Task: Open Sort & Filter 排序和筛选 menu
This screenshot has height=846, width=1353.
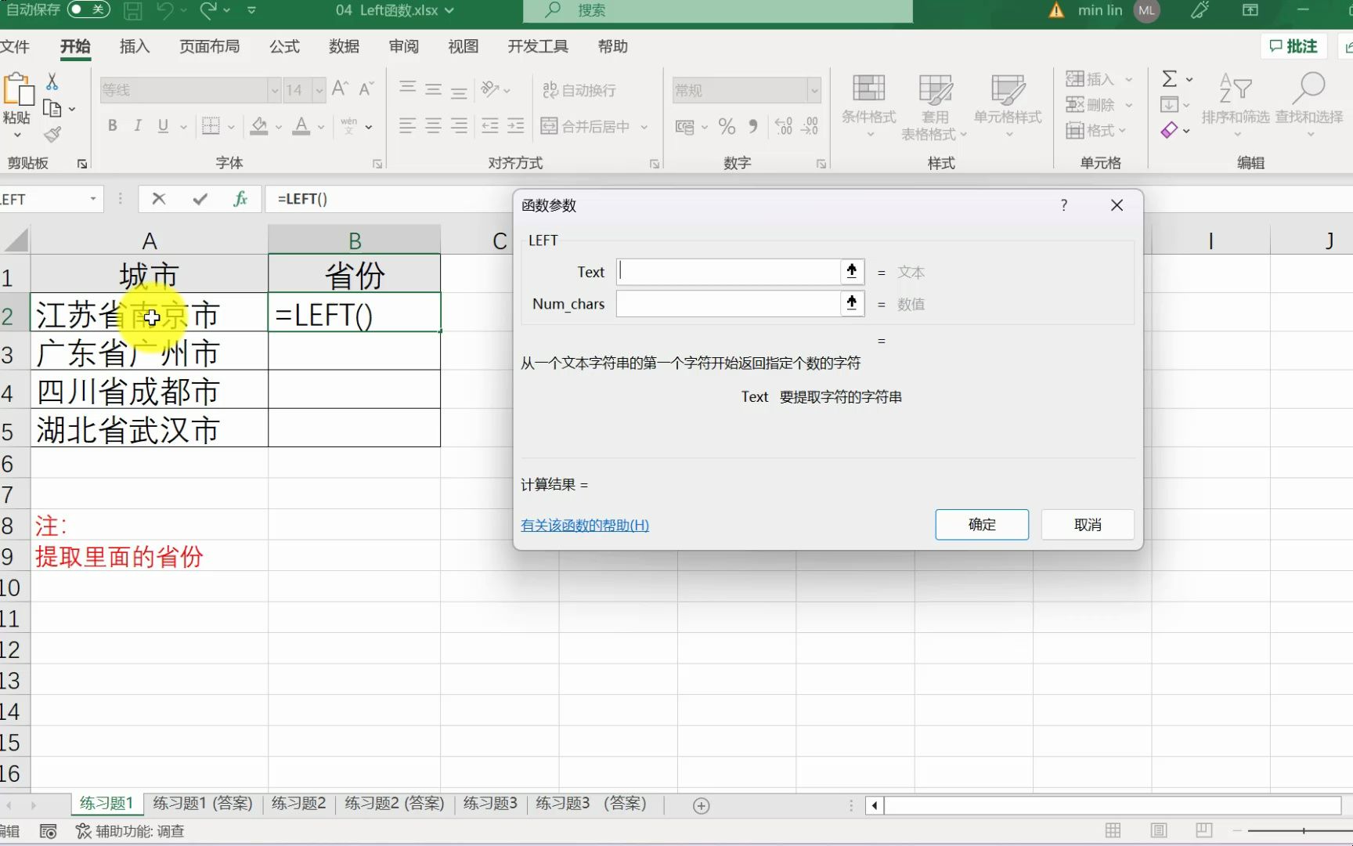Action: 1236,107
